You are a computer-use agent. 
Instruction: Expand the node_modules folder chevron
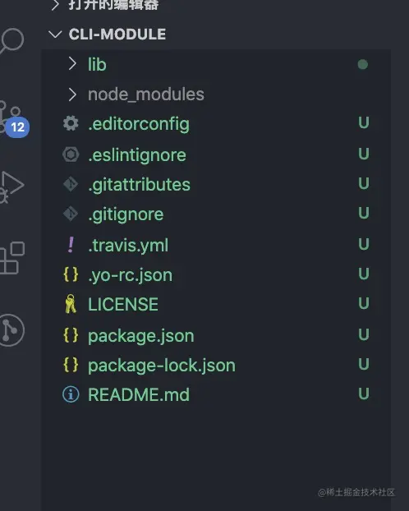tap(72, 94)
